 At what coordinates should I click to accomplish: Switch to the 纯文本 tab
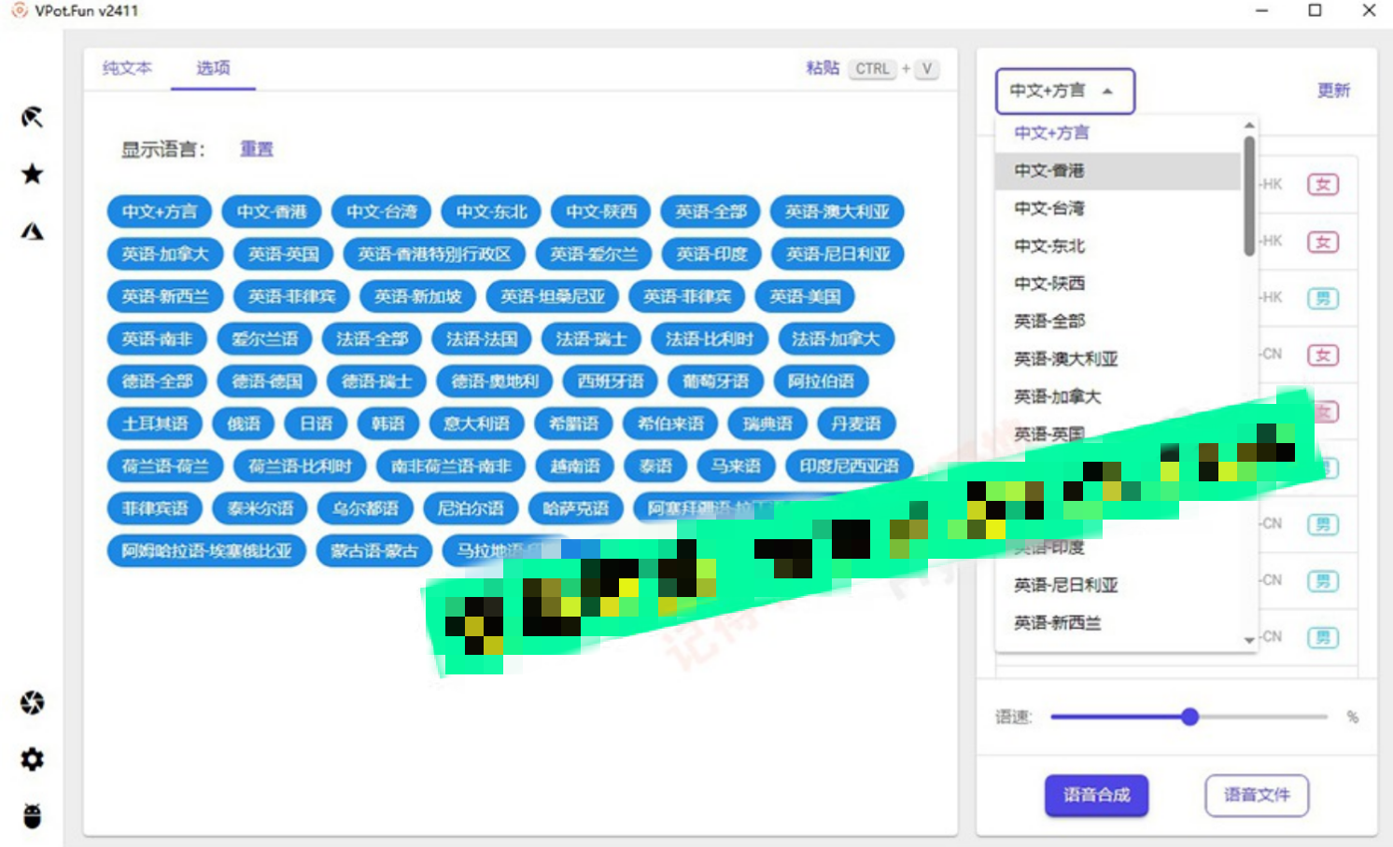pos(127,68)
